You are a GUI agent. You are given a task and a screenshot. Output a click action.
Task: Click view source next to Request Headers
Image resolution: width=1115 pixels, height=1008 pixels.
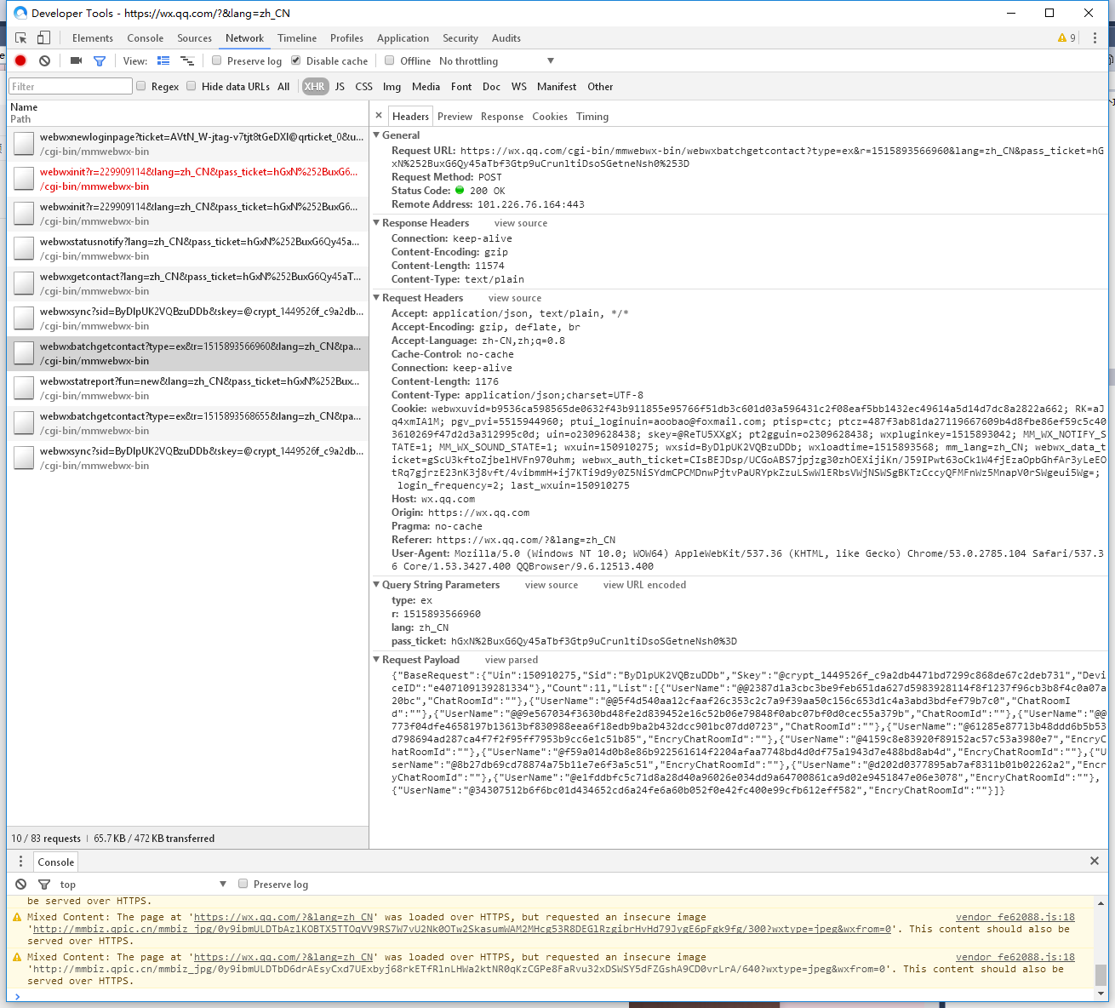(x=515, y=298)
